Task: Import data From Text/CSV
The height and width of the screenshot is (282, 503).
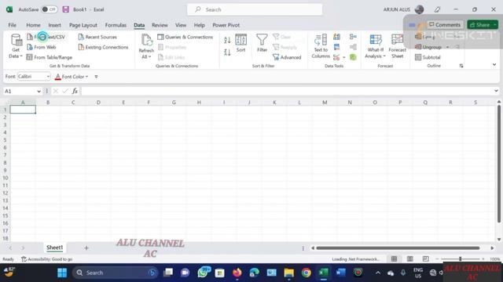Action: click(x=46, y=37)
